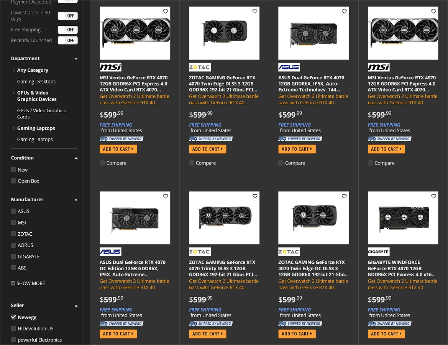
Task: Add ZOTAC Twin Edge OC to cart
Action: pos(297,334)
